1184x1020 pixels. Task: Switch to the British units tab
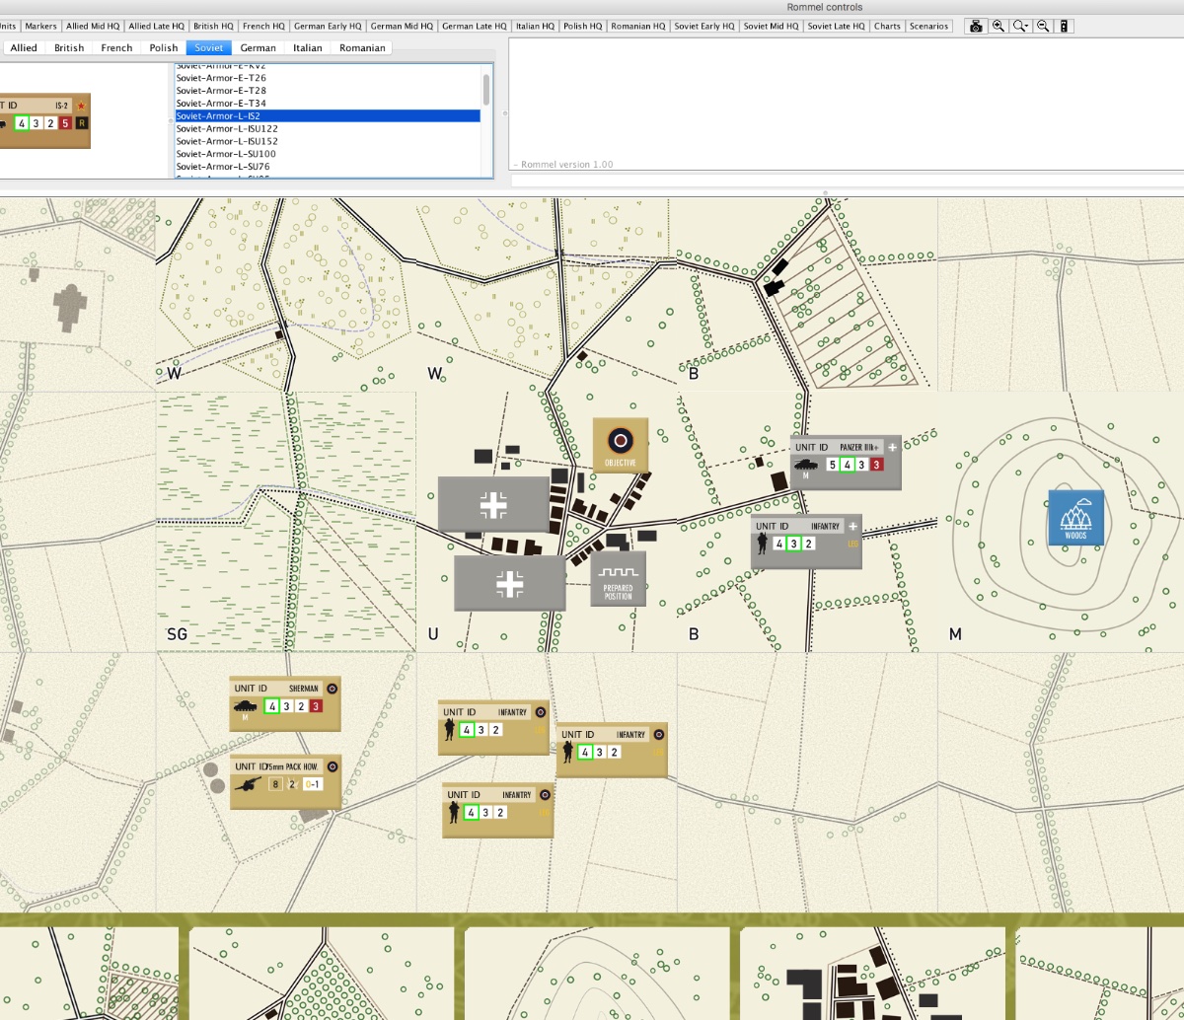pyautogui.click(x=69, y=47)
